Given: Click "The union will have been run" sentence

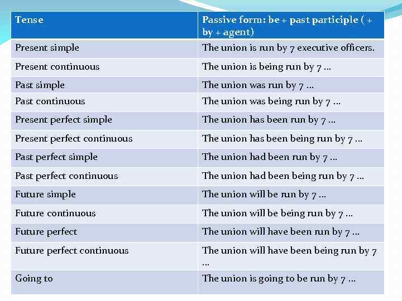Looking at the screenshot, I should tap(281, 232).
